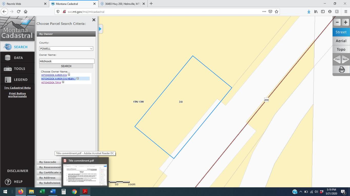Screen dimensions: 350x196
Task: Open the TOOLS section in the sidebar
Action: [x=17, y=69]
